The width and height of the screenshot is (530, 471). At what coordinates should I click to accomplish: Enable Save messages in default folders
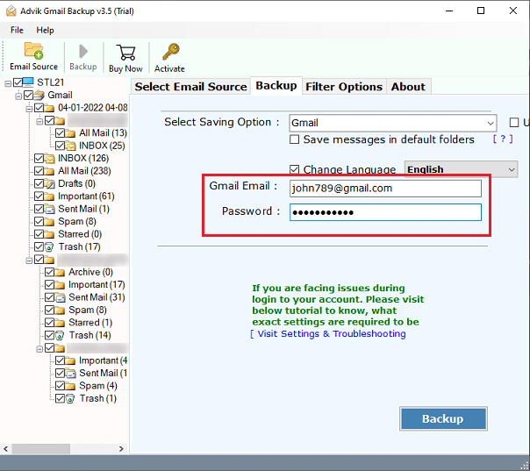tap(295, 139)
